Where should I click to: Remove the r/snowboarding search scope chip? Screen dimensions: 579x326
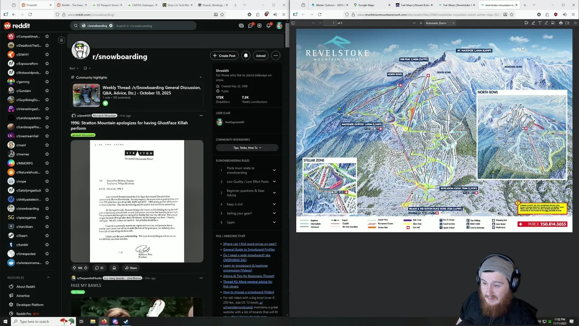tap(110, 26)
